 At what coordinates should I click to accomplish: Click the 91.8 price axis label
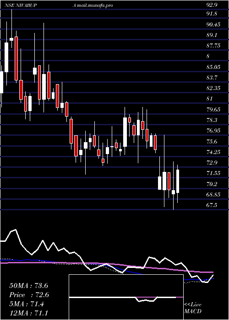(x=212, y=14)
